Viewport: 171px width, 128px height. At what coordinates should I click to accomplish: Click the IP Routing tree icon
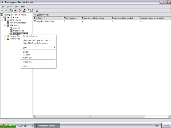coord(8,26)
